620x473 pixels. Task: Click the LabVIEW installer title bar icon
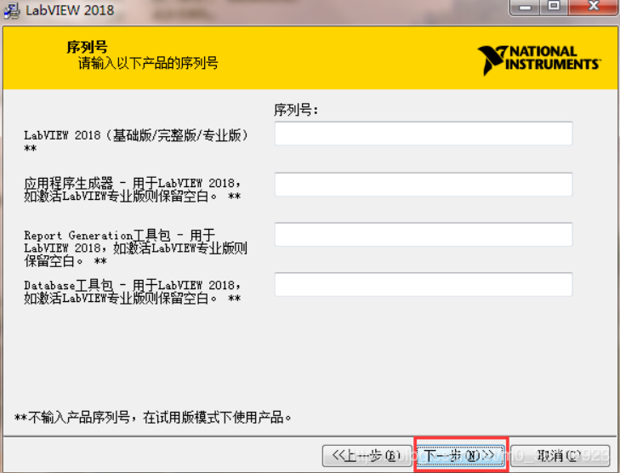click(x=11, y=10)
